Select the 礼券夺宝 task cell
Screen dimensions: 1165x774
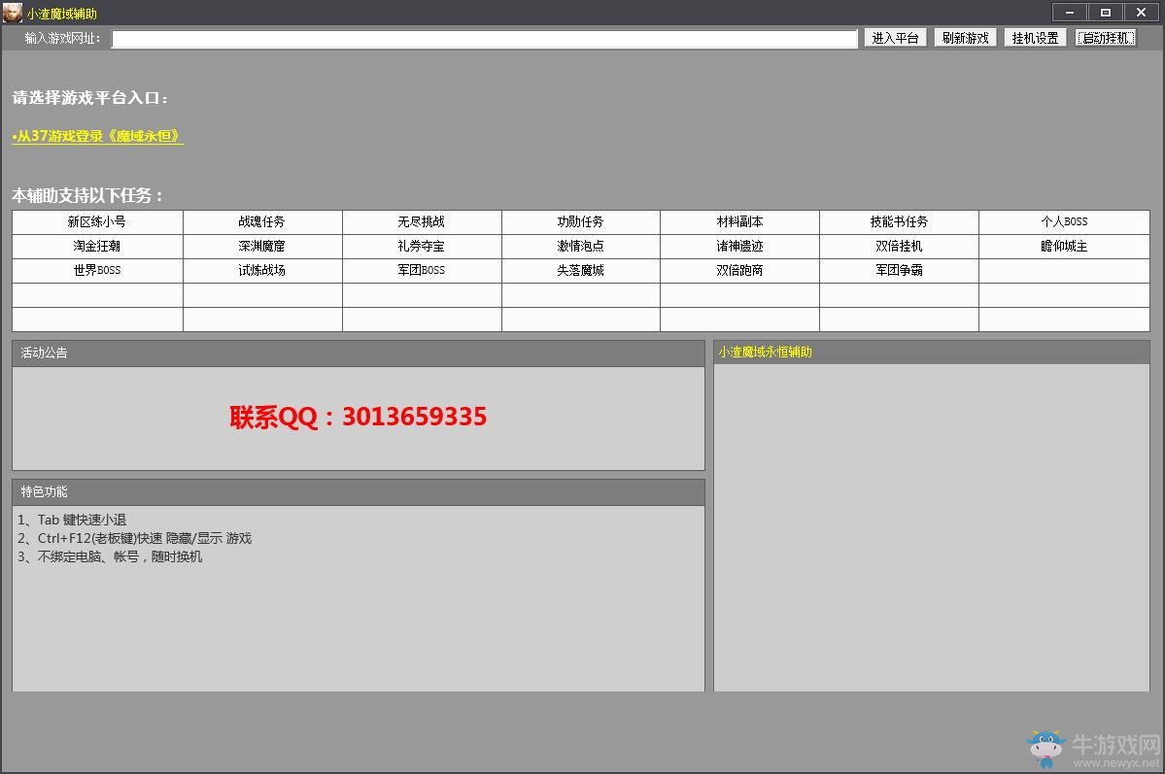click(422, 247)
